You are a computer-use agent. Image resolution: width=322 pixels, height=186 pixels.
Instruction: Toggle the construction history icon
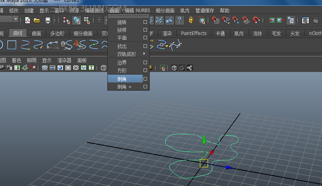(x=291, y=20)
